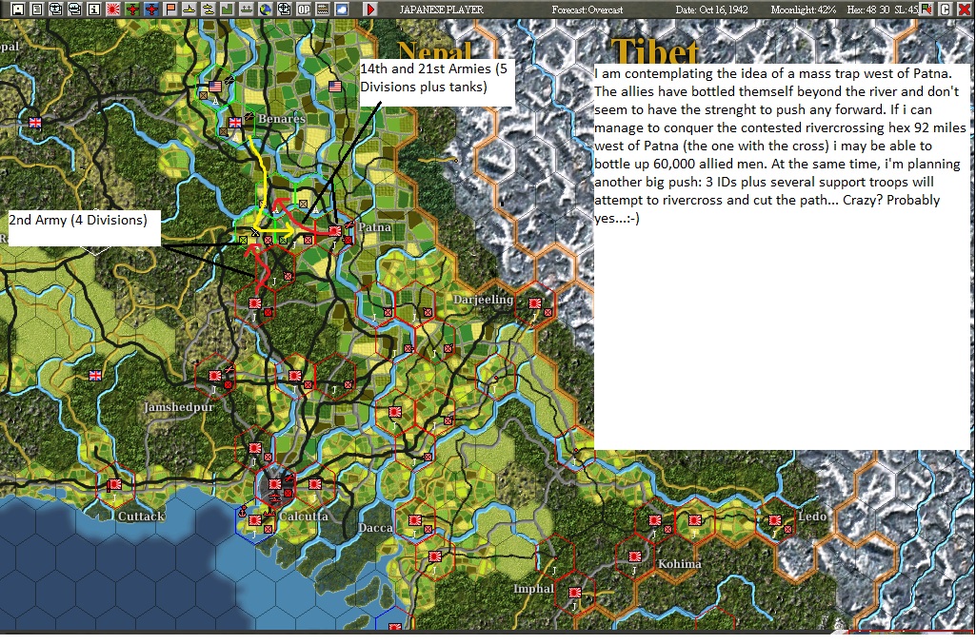
Task: Click the Tibet region label
Action: (655, 50)
